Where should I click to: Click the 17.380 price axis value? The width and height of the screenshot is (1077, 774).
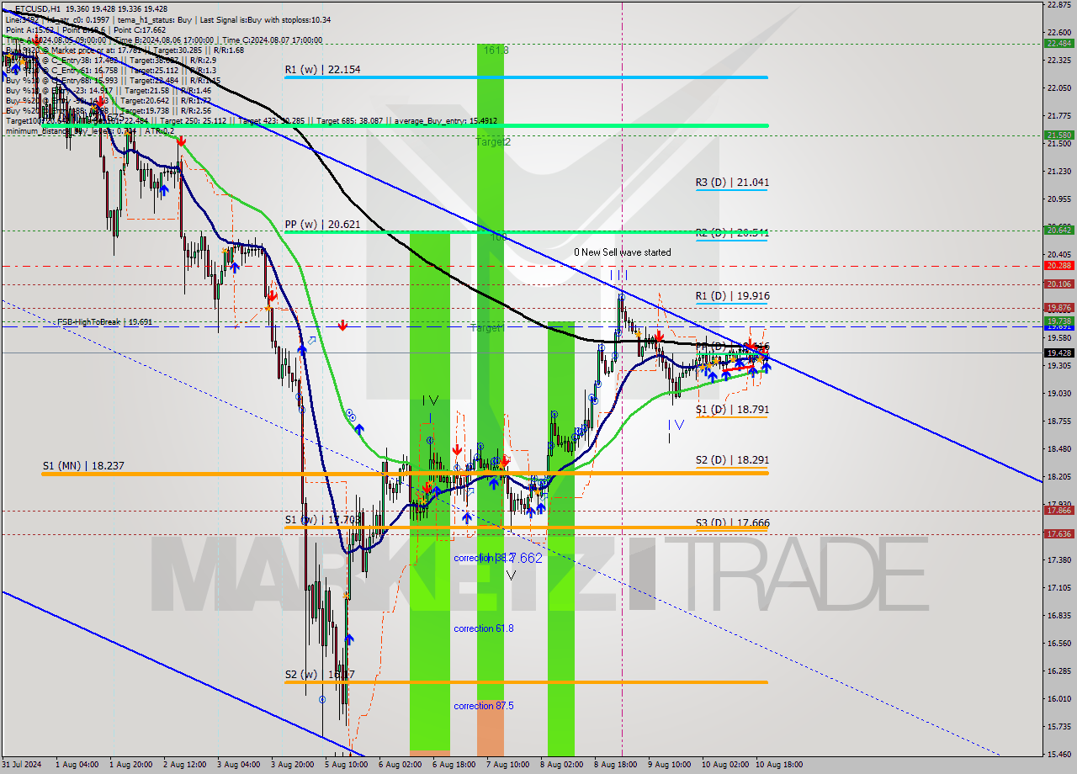coord(1058,559)
